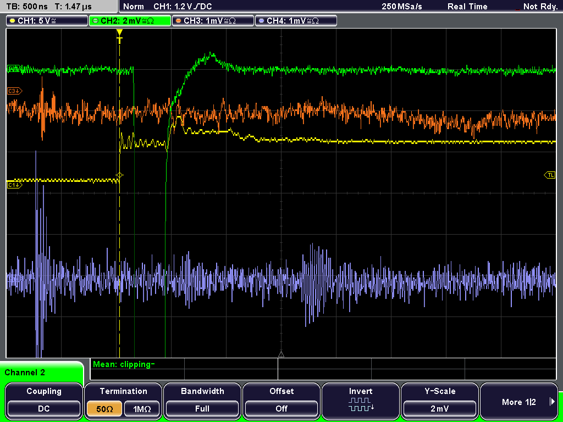Click the orange CH3 color dot

tap(179, 21)
